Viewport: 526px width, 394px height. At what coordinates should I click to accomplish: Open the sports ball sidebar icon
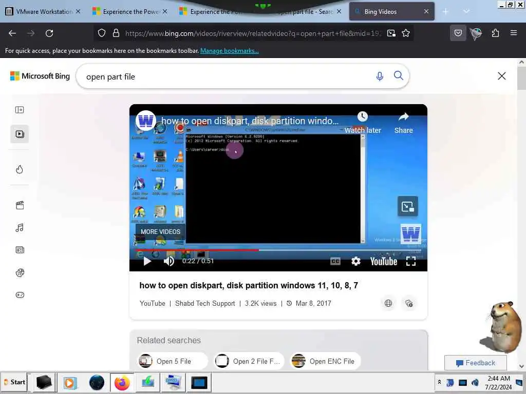point(20,273)
